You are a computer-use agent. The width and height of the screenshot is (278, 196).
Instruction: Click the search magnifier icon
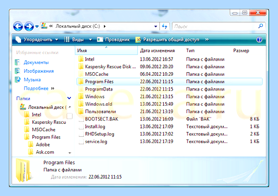coord(261,26)
